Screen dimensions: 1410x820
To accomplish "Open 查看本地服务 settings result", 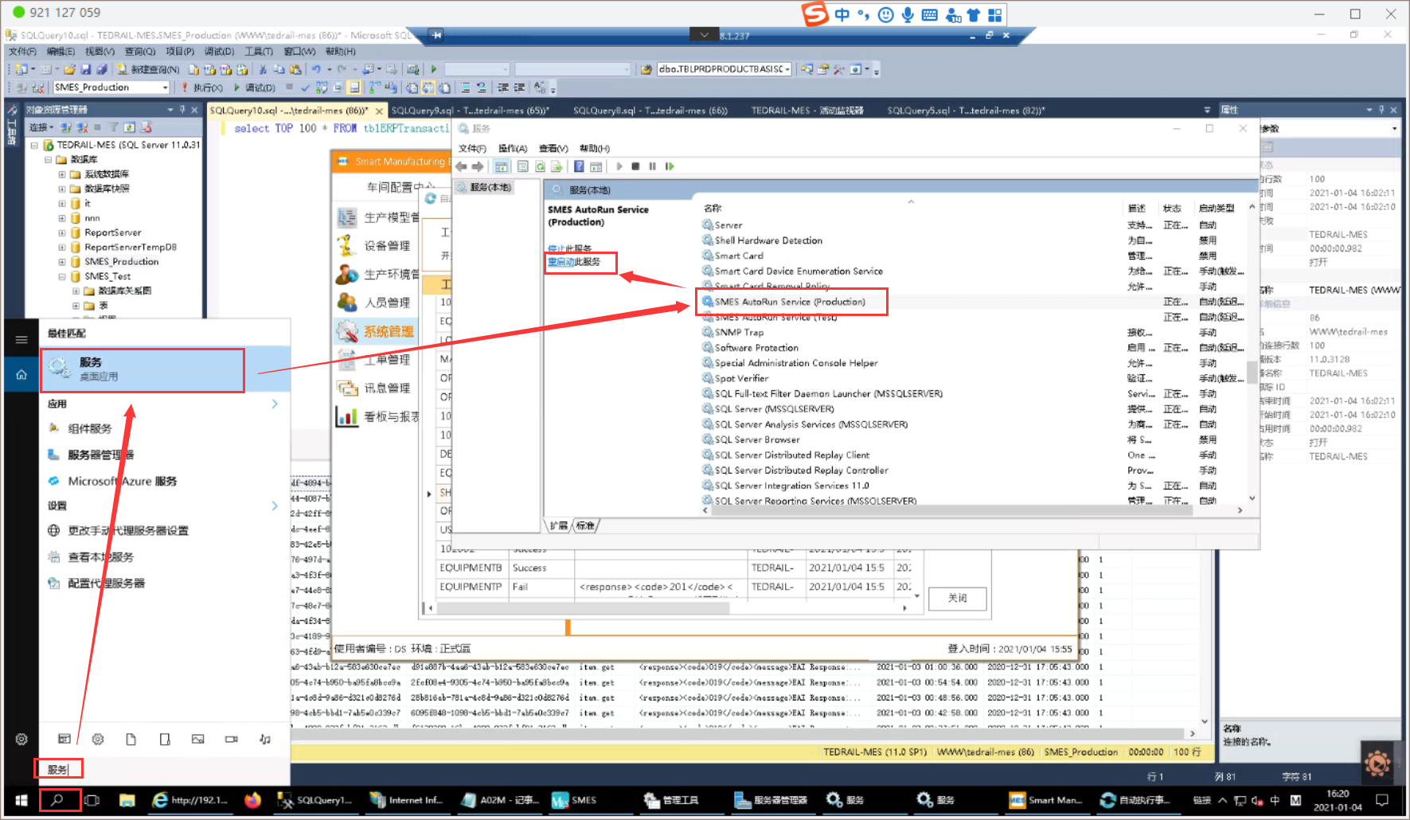I will pos(100,557).
